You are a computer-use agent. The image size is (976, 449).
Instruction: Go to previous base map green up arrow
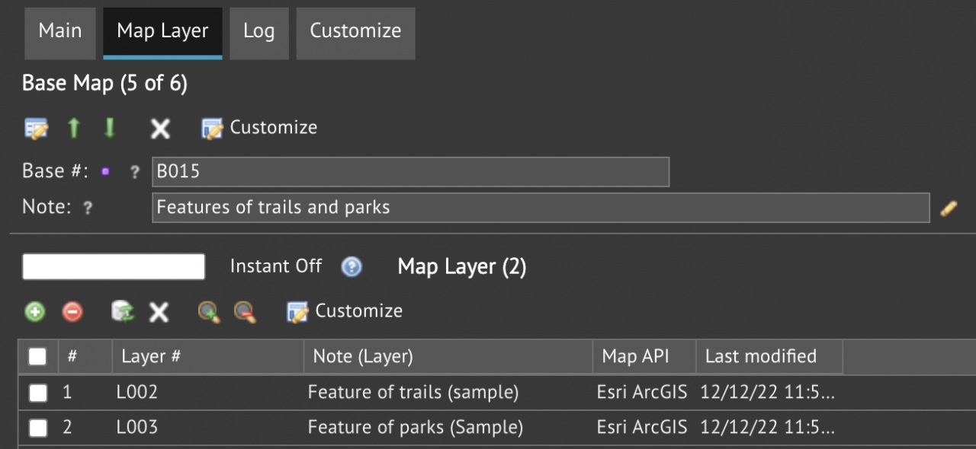point(73,128)
